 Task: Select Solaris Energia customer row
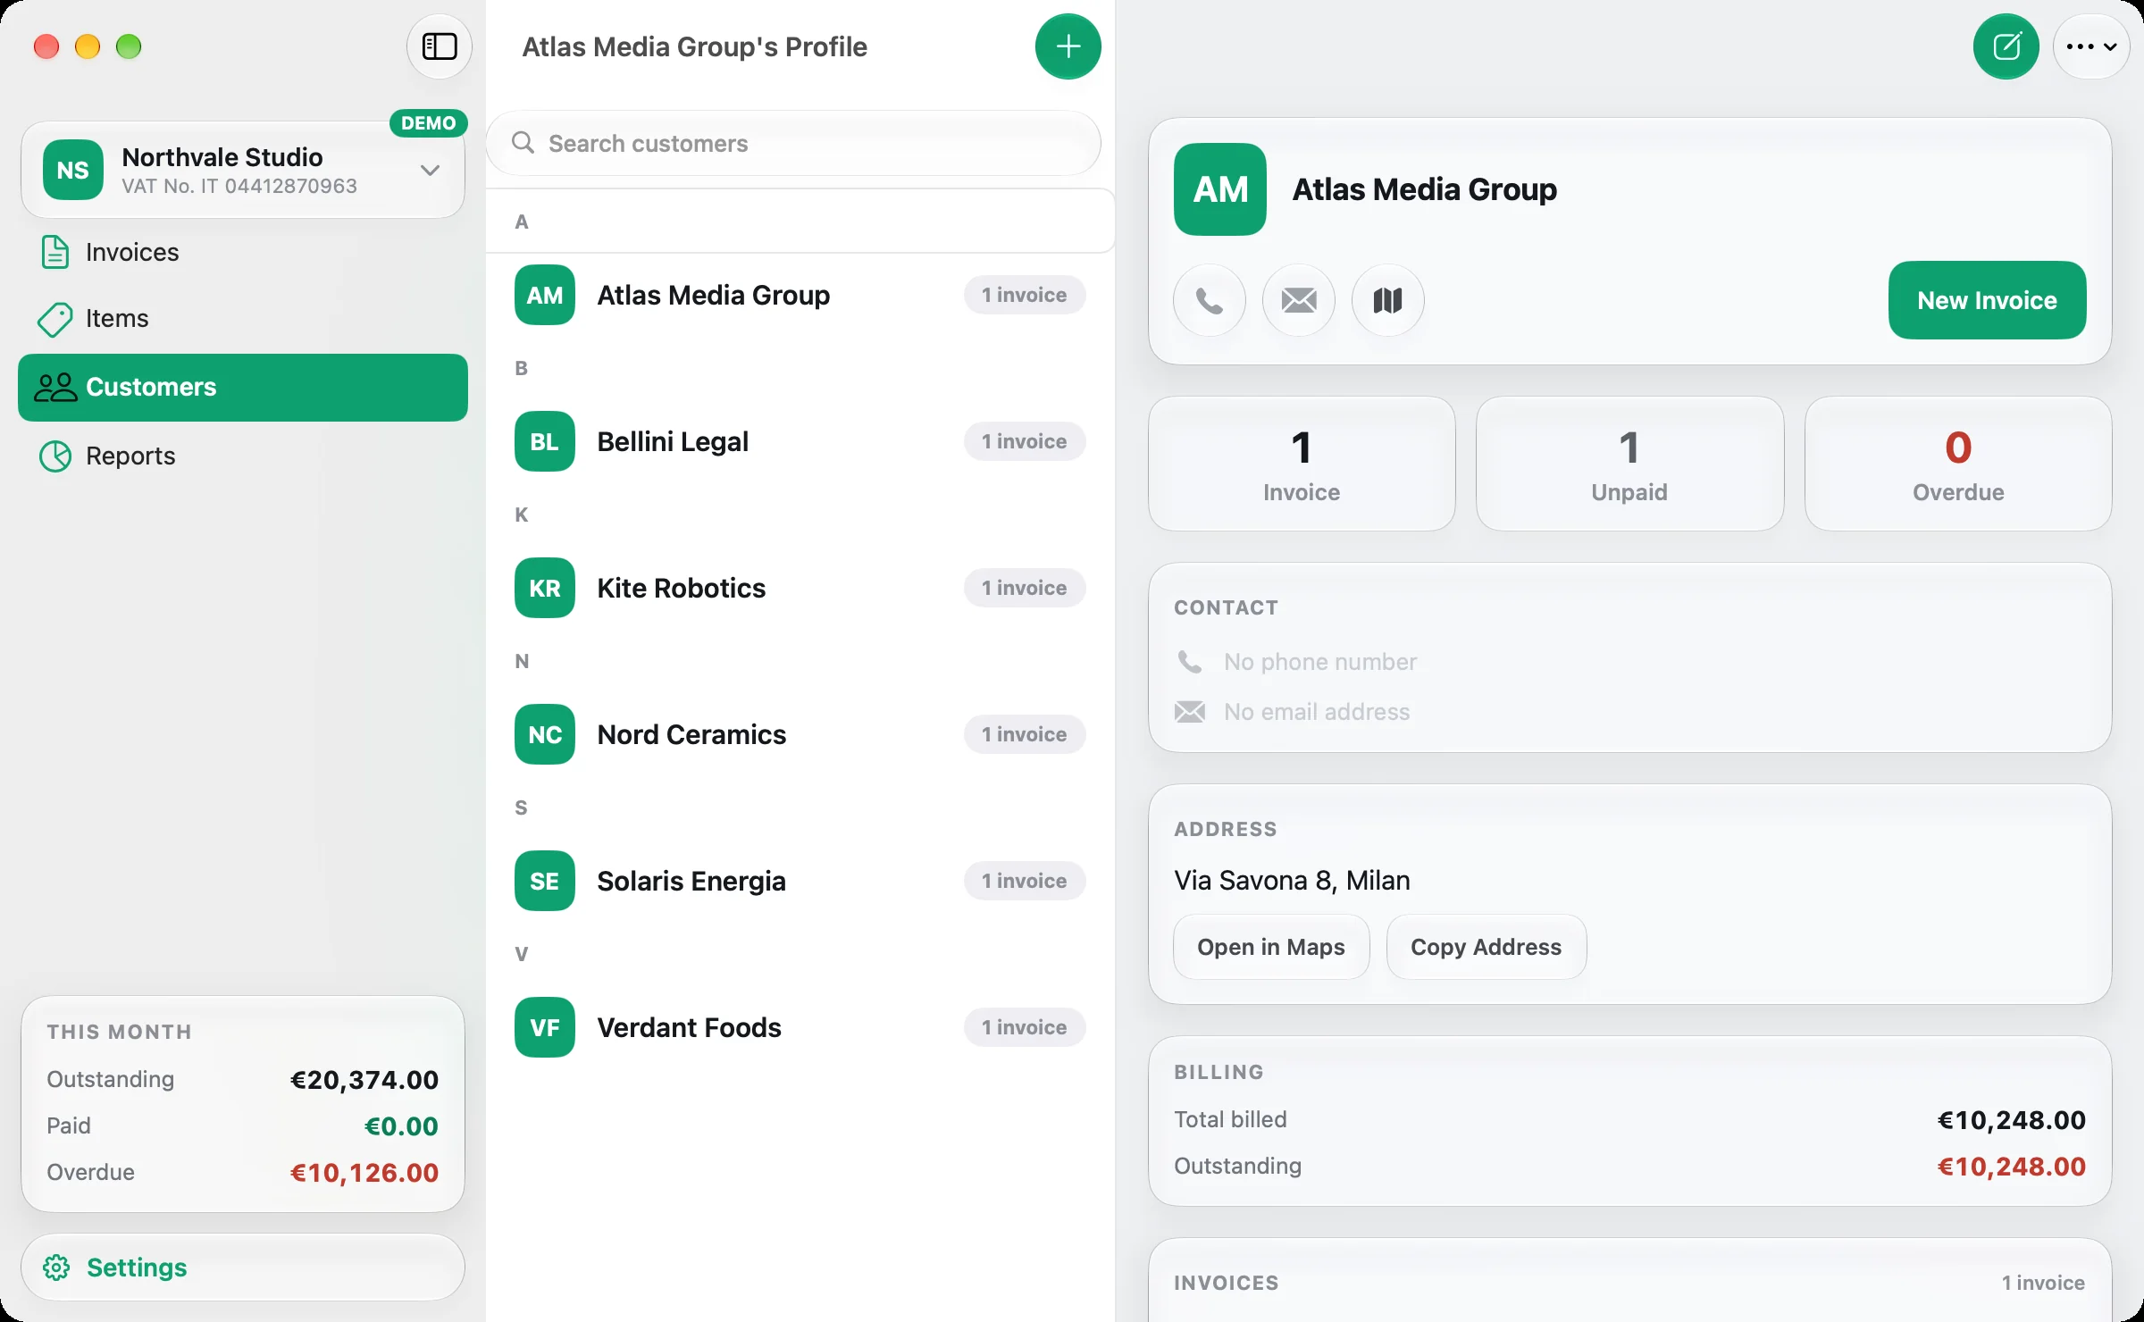point(800,881)
